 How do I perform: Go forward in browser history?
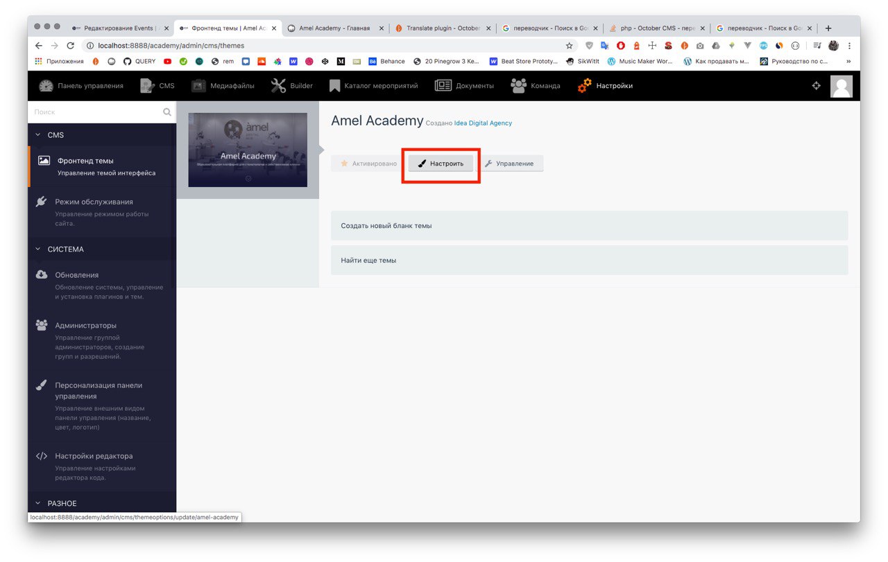(x=55, y=46)
